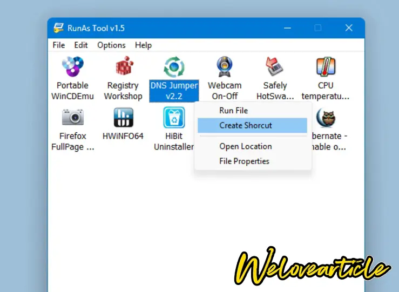
Task: Click Create Shorcut in the context menu
Action: (246, 126)
